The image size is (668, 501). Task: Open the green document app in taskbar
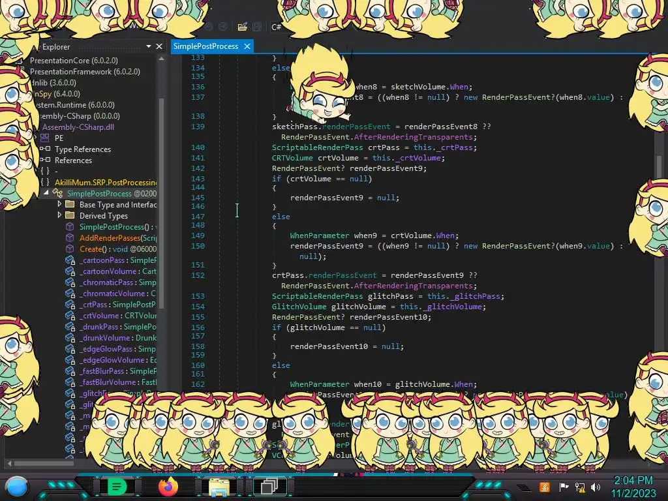pyautogui.click(x=117, y=486)
